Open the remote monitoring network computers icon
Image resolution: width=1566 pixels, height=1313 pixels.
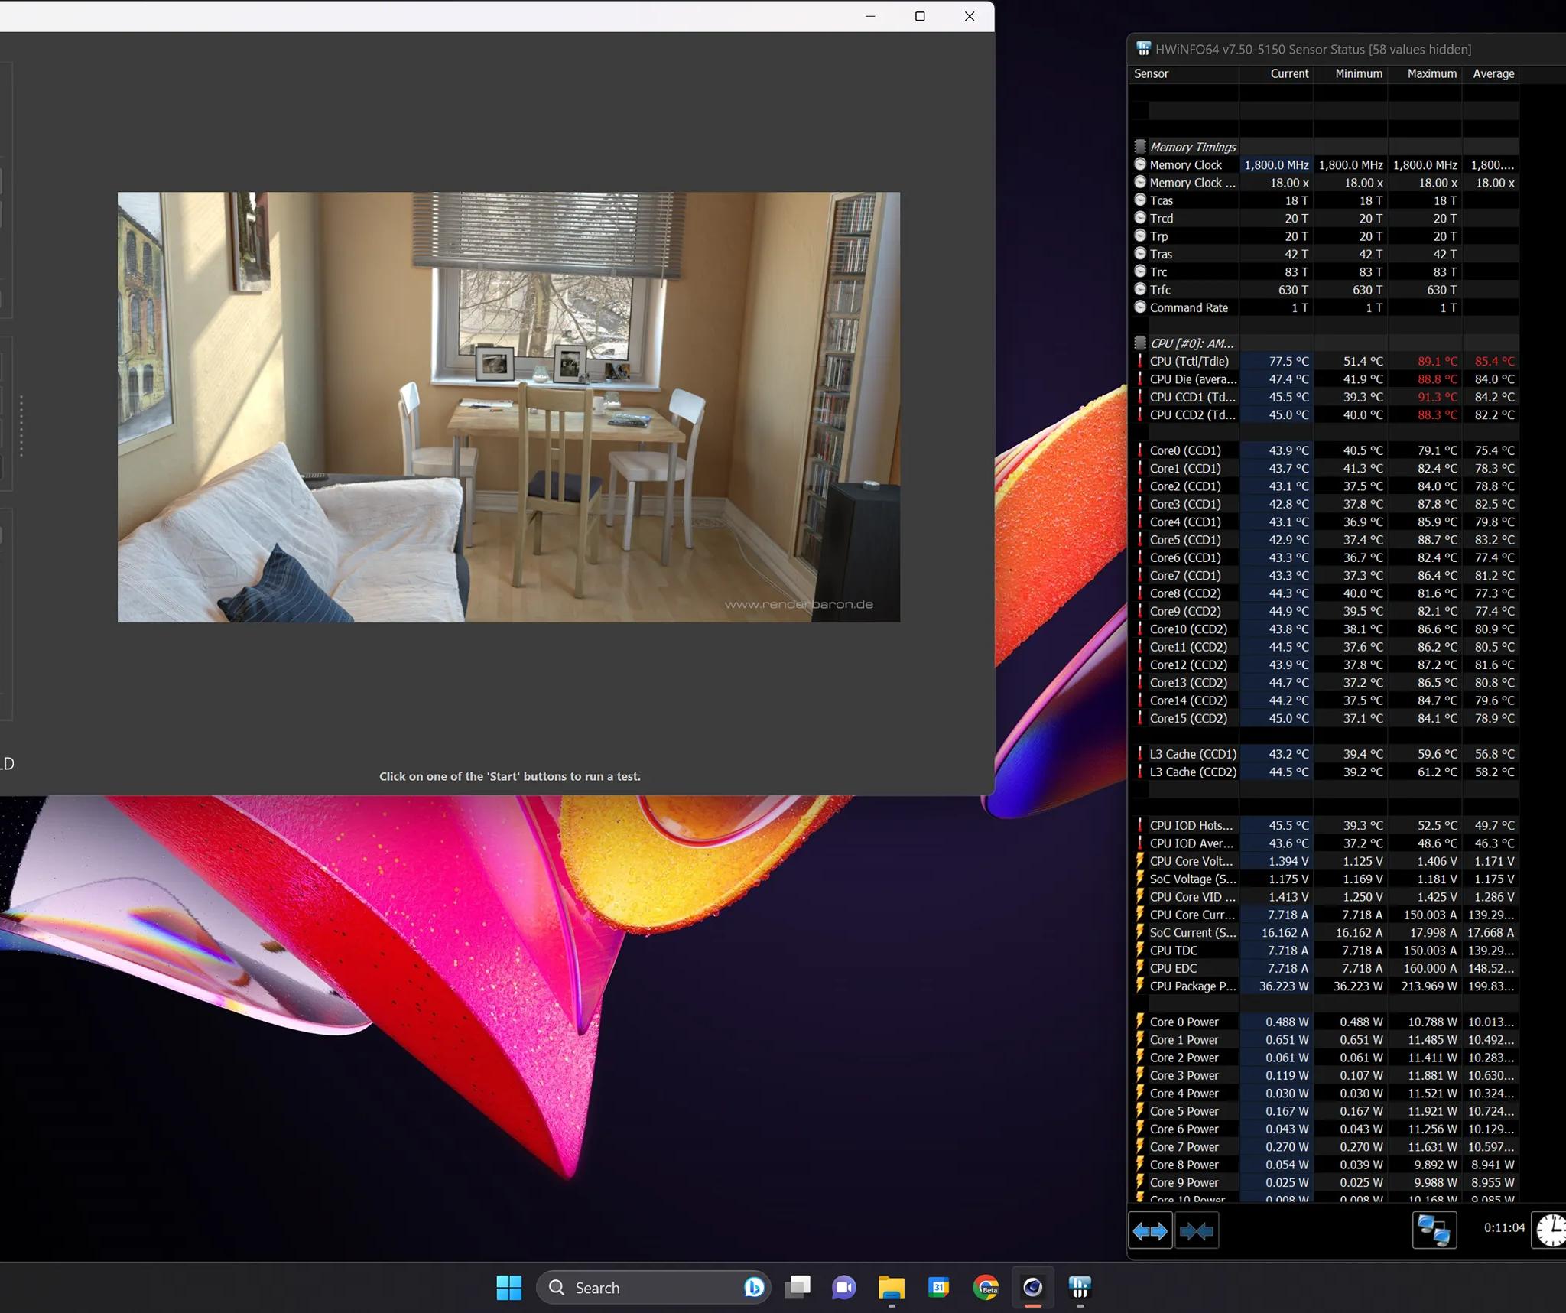tap(1434, 1230)
